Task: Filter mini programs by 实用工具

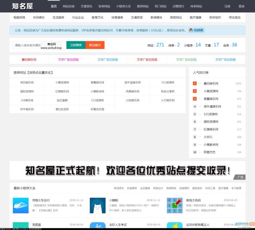Action: 210,188
